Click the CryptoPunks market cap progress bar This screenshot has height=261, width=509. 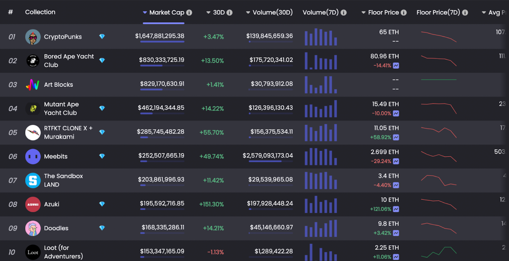click(162, 41)
